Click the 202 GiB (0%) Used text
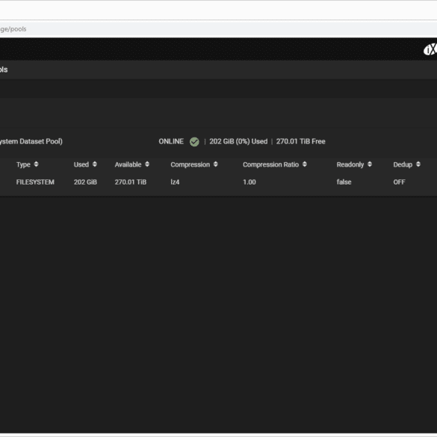The height and width of the screenshot is (437, 437). pyautogui.click(x=238, y=142)
